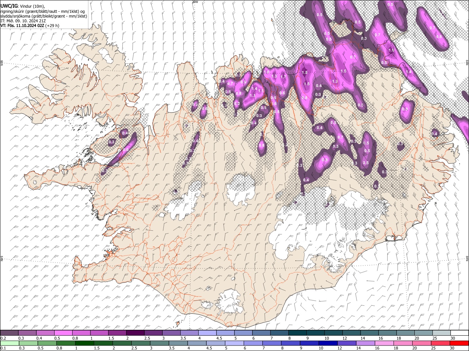Click the '1.7' precipitation value on the map
This screenshot has height=351, width=469.
283,77
